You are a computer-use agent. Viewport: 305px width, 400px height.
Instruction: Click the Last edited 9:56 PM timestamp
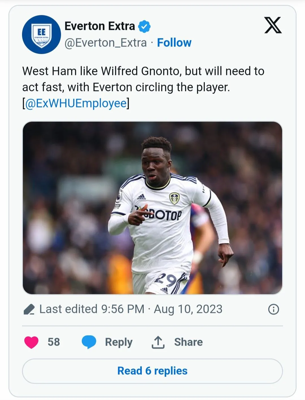pos(92,309)
